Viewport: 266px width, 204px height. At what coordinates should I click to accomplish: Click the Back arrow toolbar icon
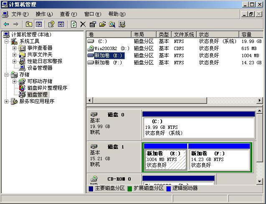tap(6, 24)
